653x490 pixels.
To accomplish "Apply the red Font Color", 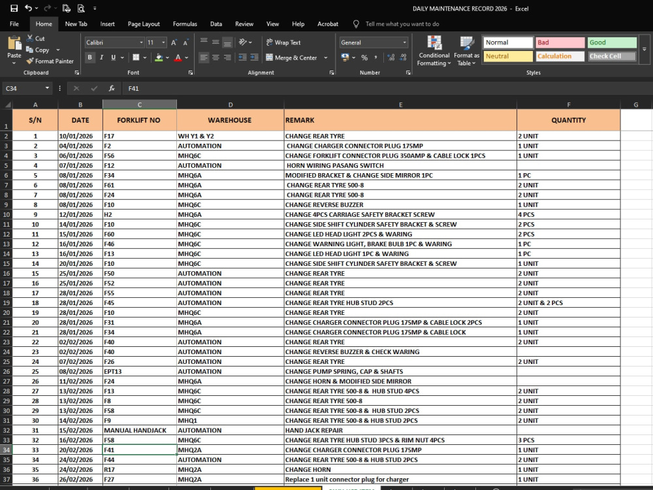I will 178,57.
